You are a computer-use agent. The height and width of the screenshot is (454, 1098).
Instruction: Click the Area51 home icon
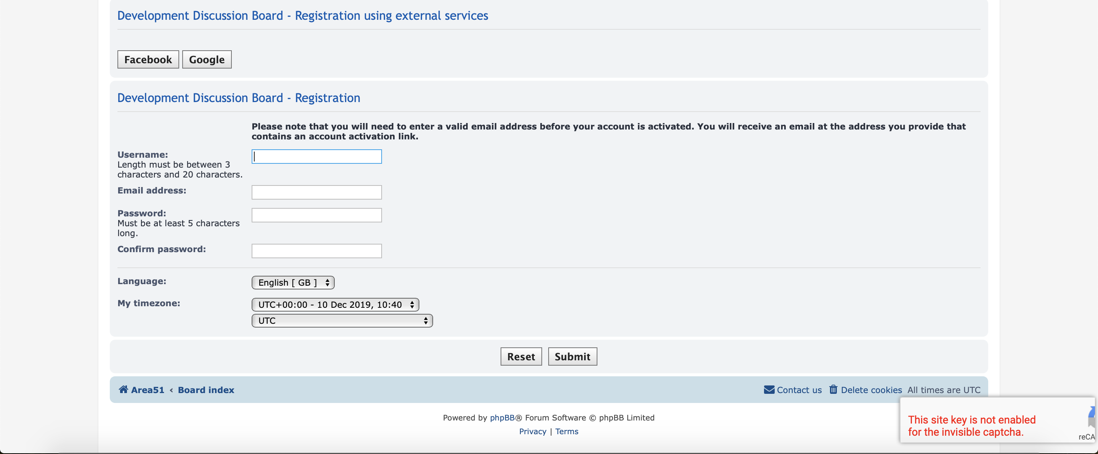pos(123,389)
